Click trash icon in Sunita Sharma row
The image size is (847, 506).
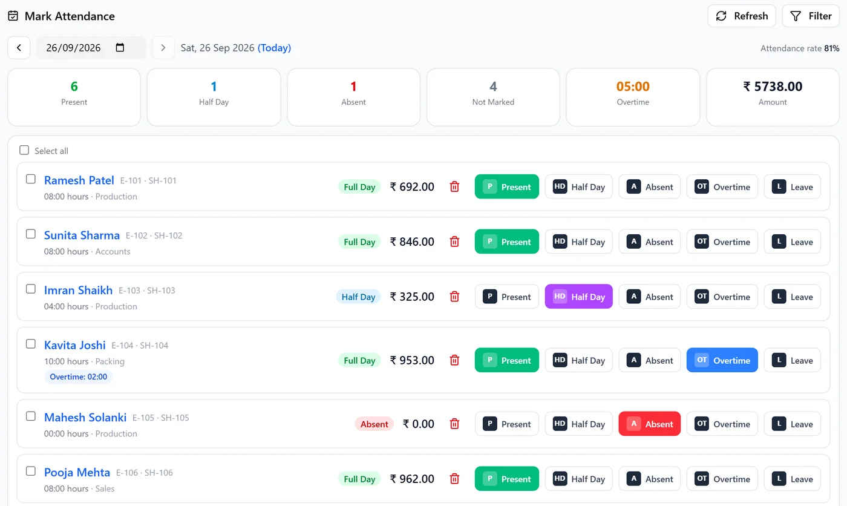pos(454,242)
